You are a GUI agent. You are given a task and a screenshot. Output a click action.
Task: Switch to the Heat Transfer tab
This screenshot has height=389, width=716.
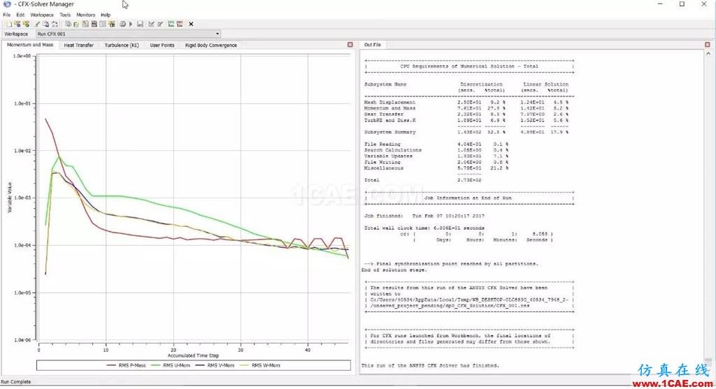click(78, 45)
